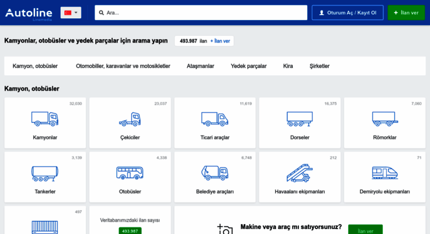Click the 71 count on Demiryolu ekipmanları
430x234 pixels.
[x=419, y=158]
